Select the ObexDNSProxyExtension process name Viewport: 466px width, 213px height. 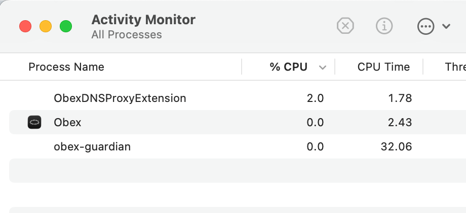(120, 98)
